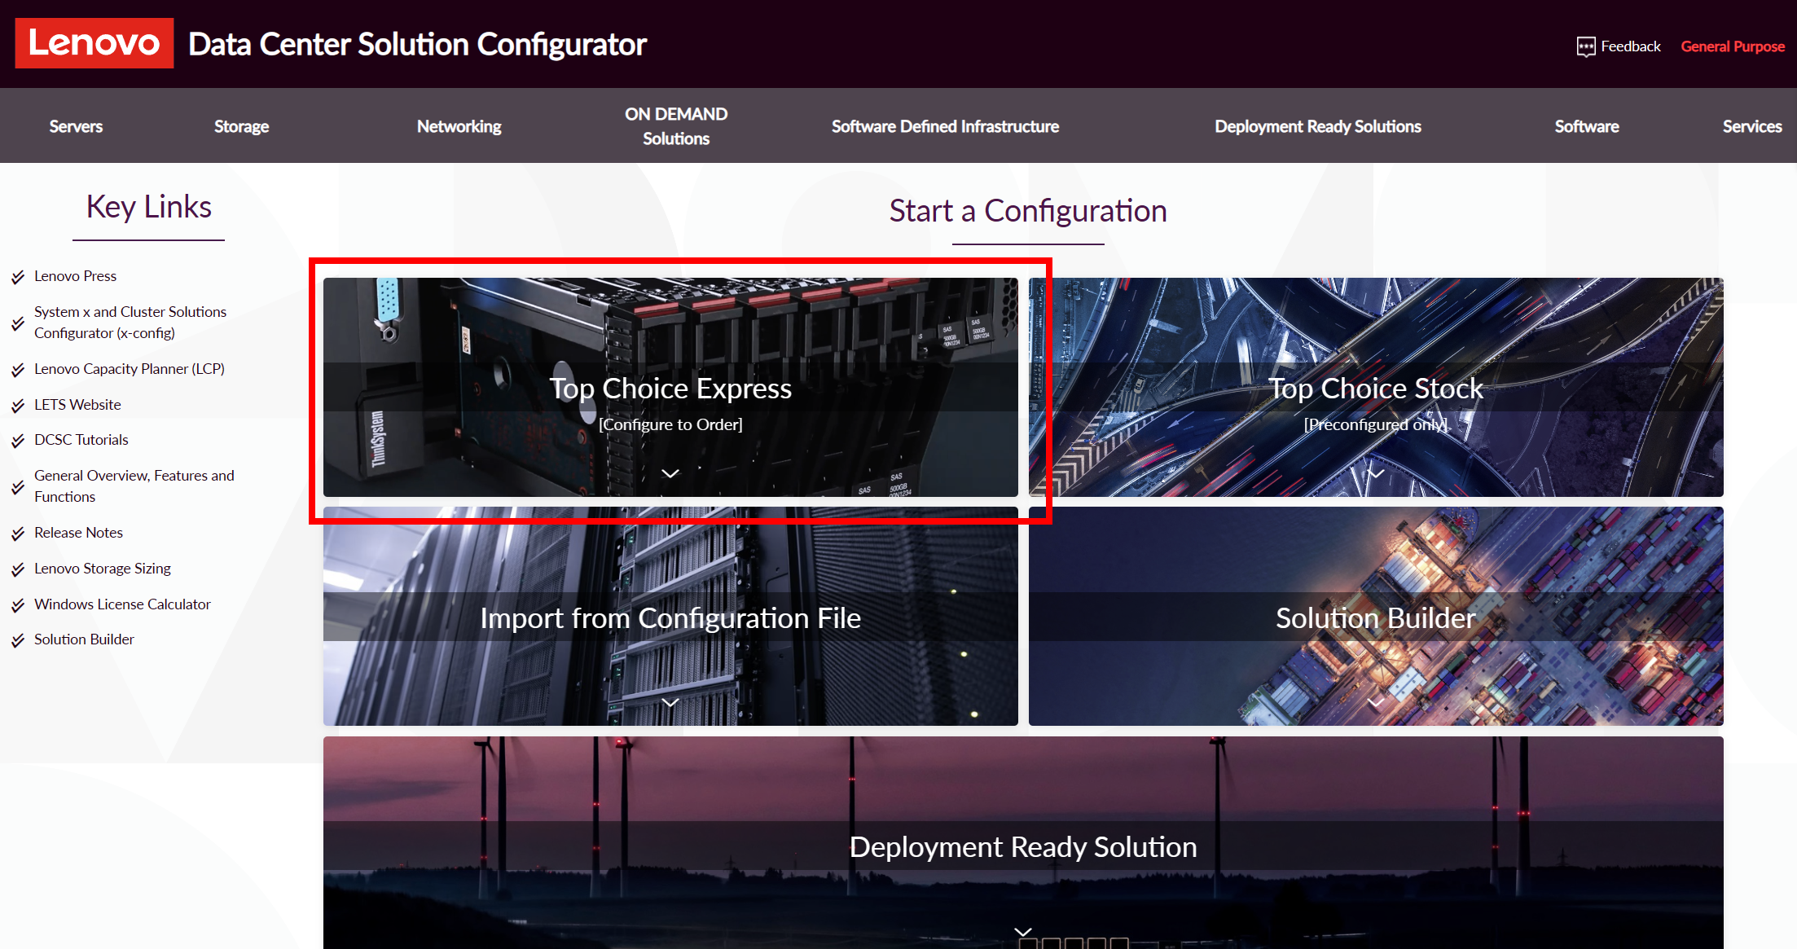
Task: Select the General Purpose link
Action: (1733, 46)
